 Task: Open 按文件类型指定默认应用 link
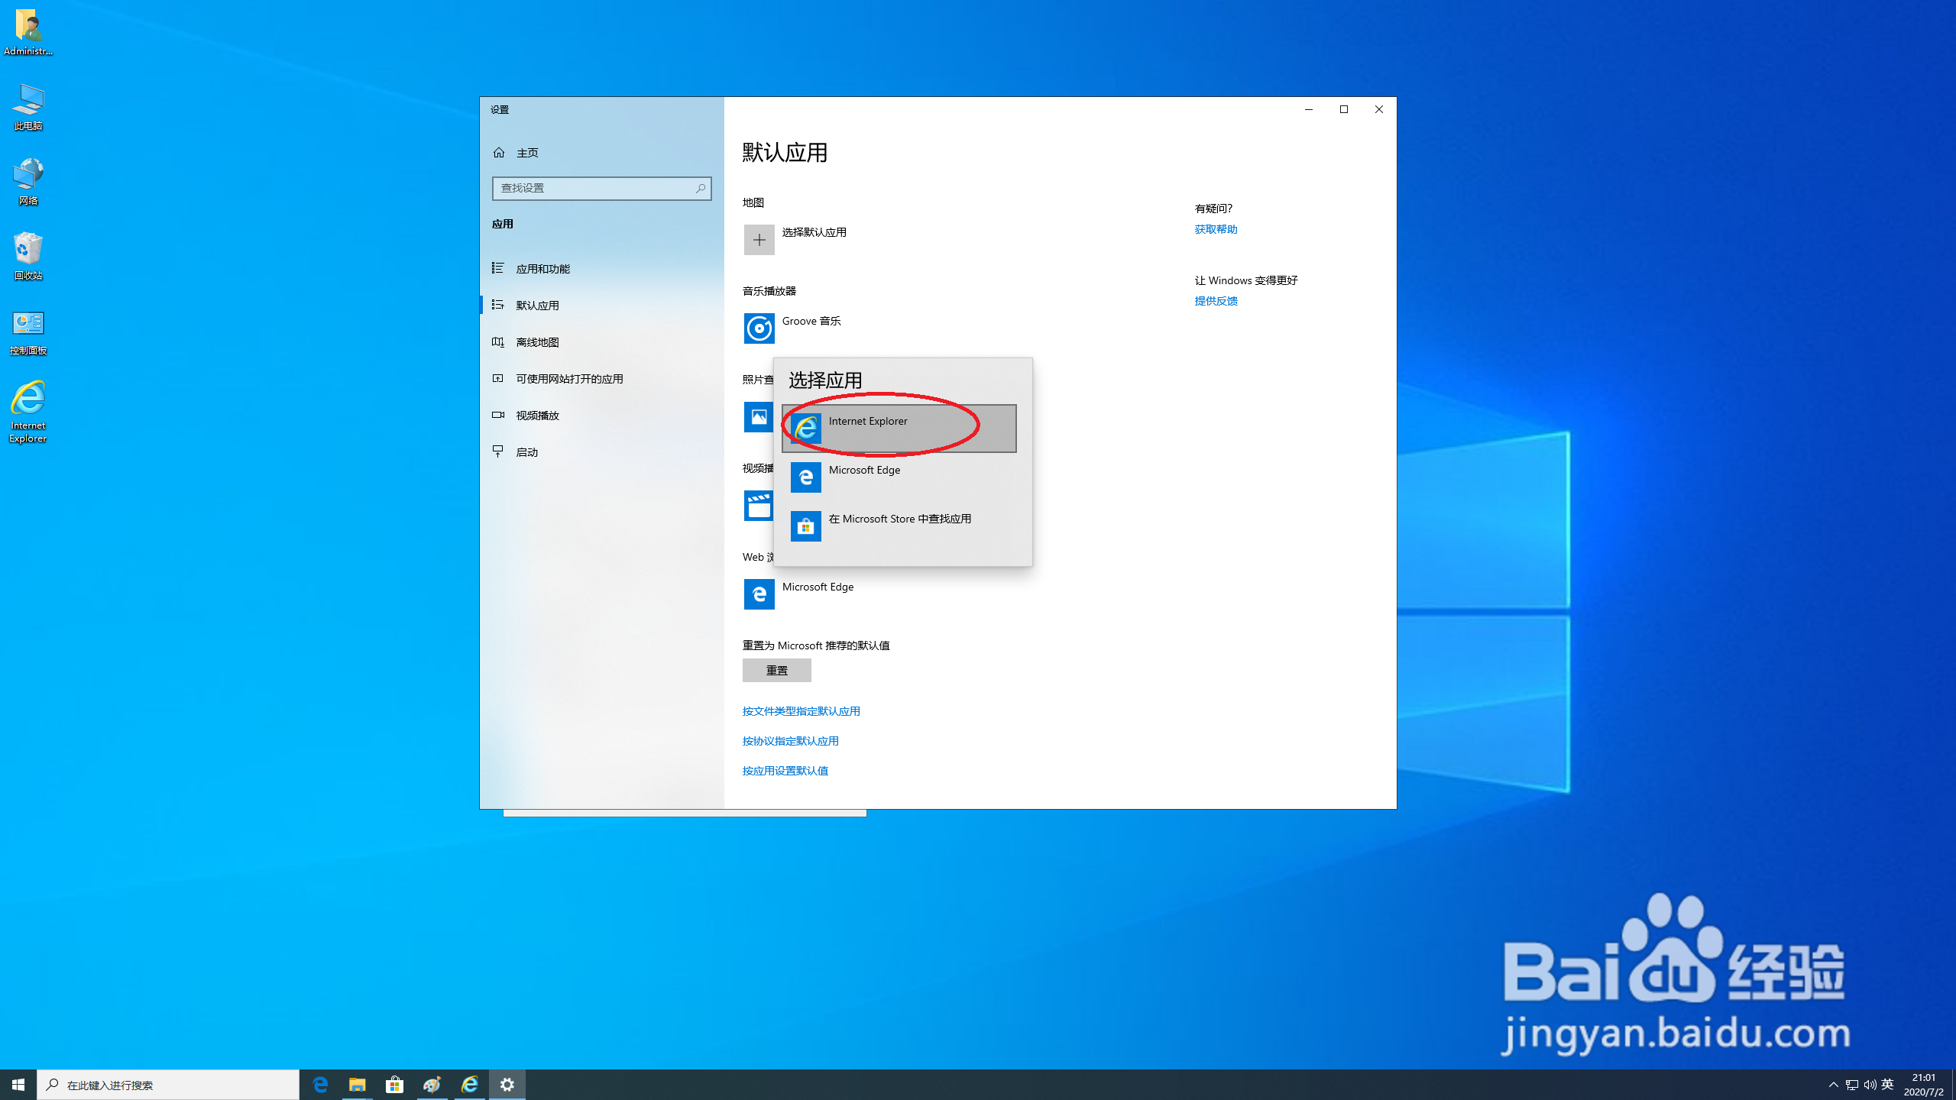800,710
